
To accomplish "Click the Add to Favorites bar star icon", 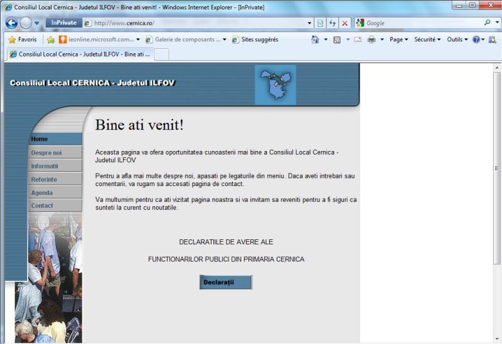I will click(51, 39).
